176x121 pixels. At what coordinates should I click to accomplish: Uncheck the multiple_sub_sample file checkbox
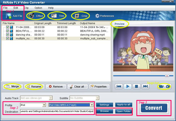point(8,38)
